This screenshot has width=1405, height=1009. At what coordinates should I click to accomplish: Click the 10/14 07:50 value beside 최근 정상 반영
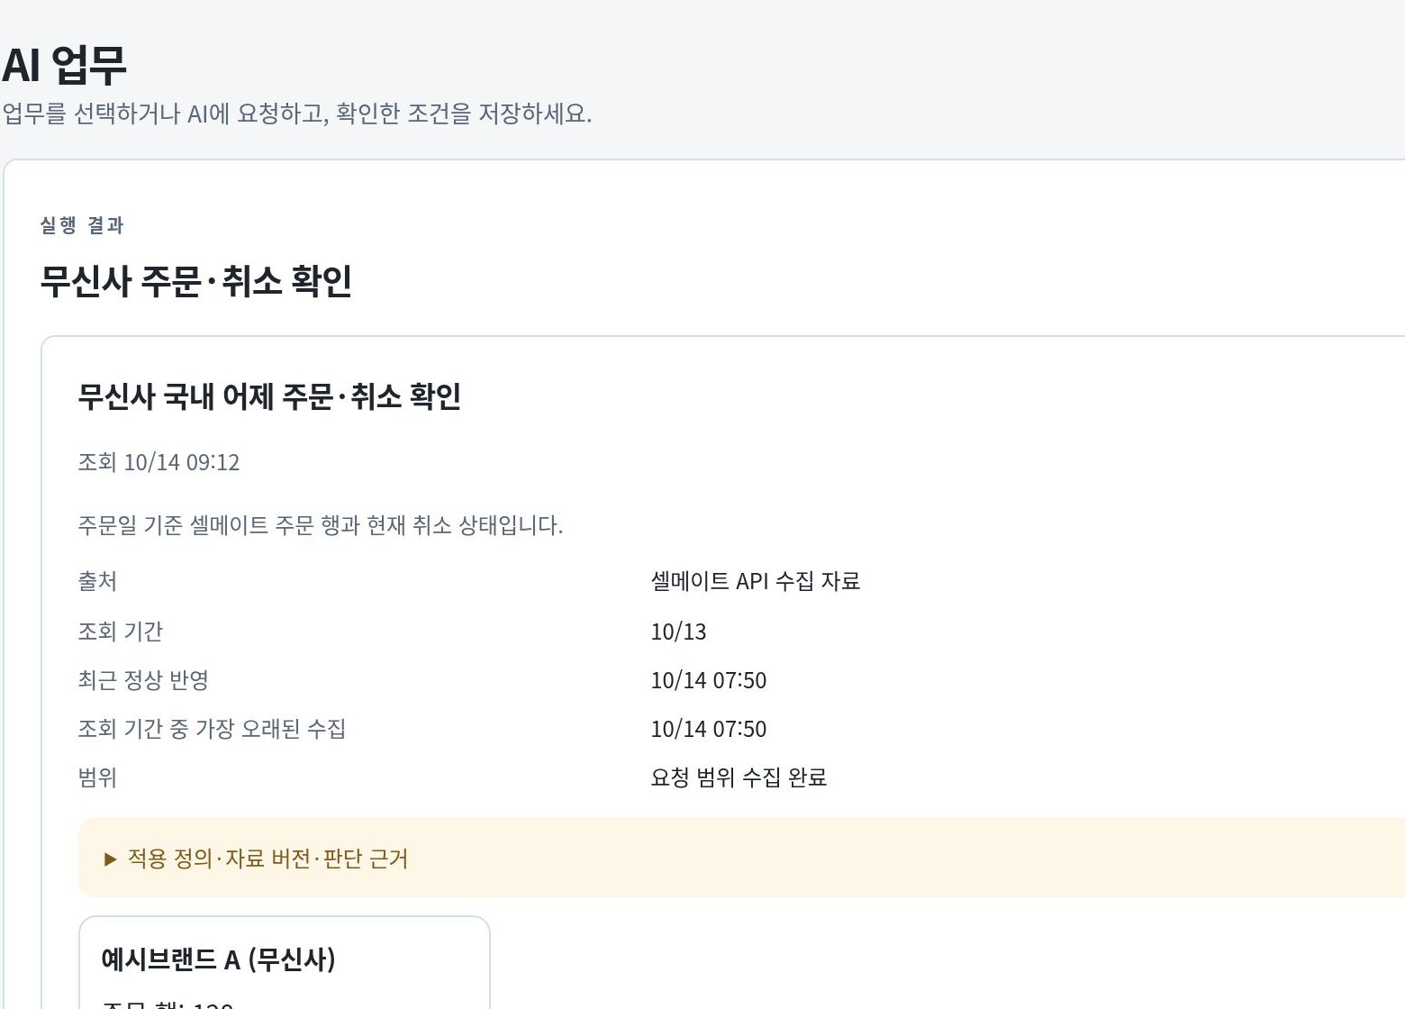click(709, 680)
